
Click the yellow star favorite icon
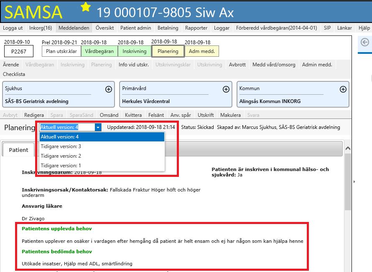86,7
